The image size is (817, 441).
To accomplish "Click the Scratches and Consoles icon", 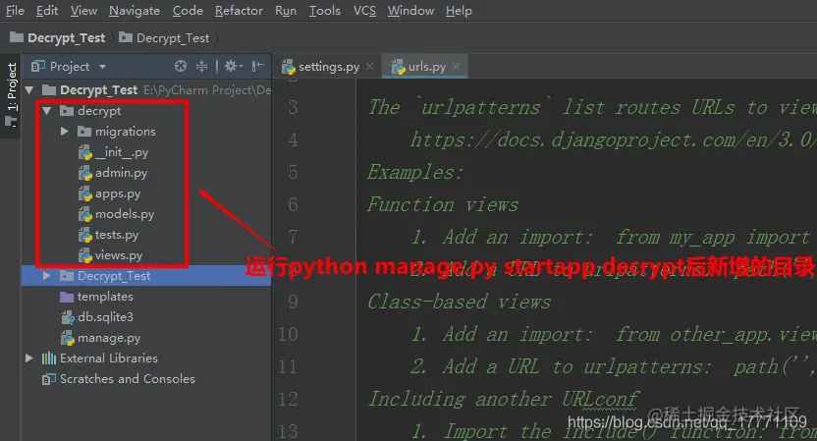I will (49, 379).
